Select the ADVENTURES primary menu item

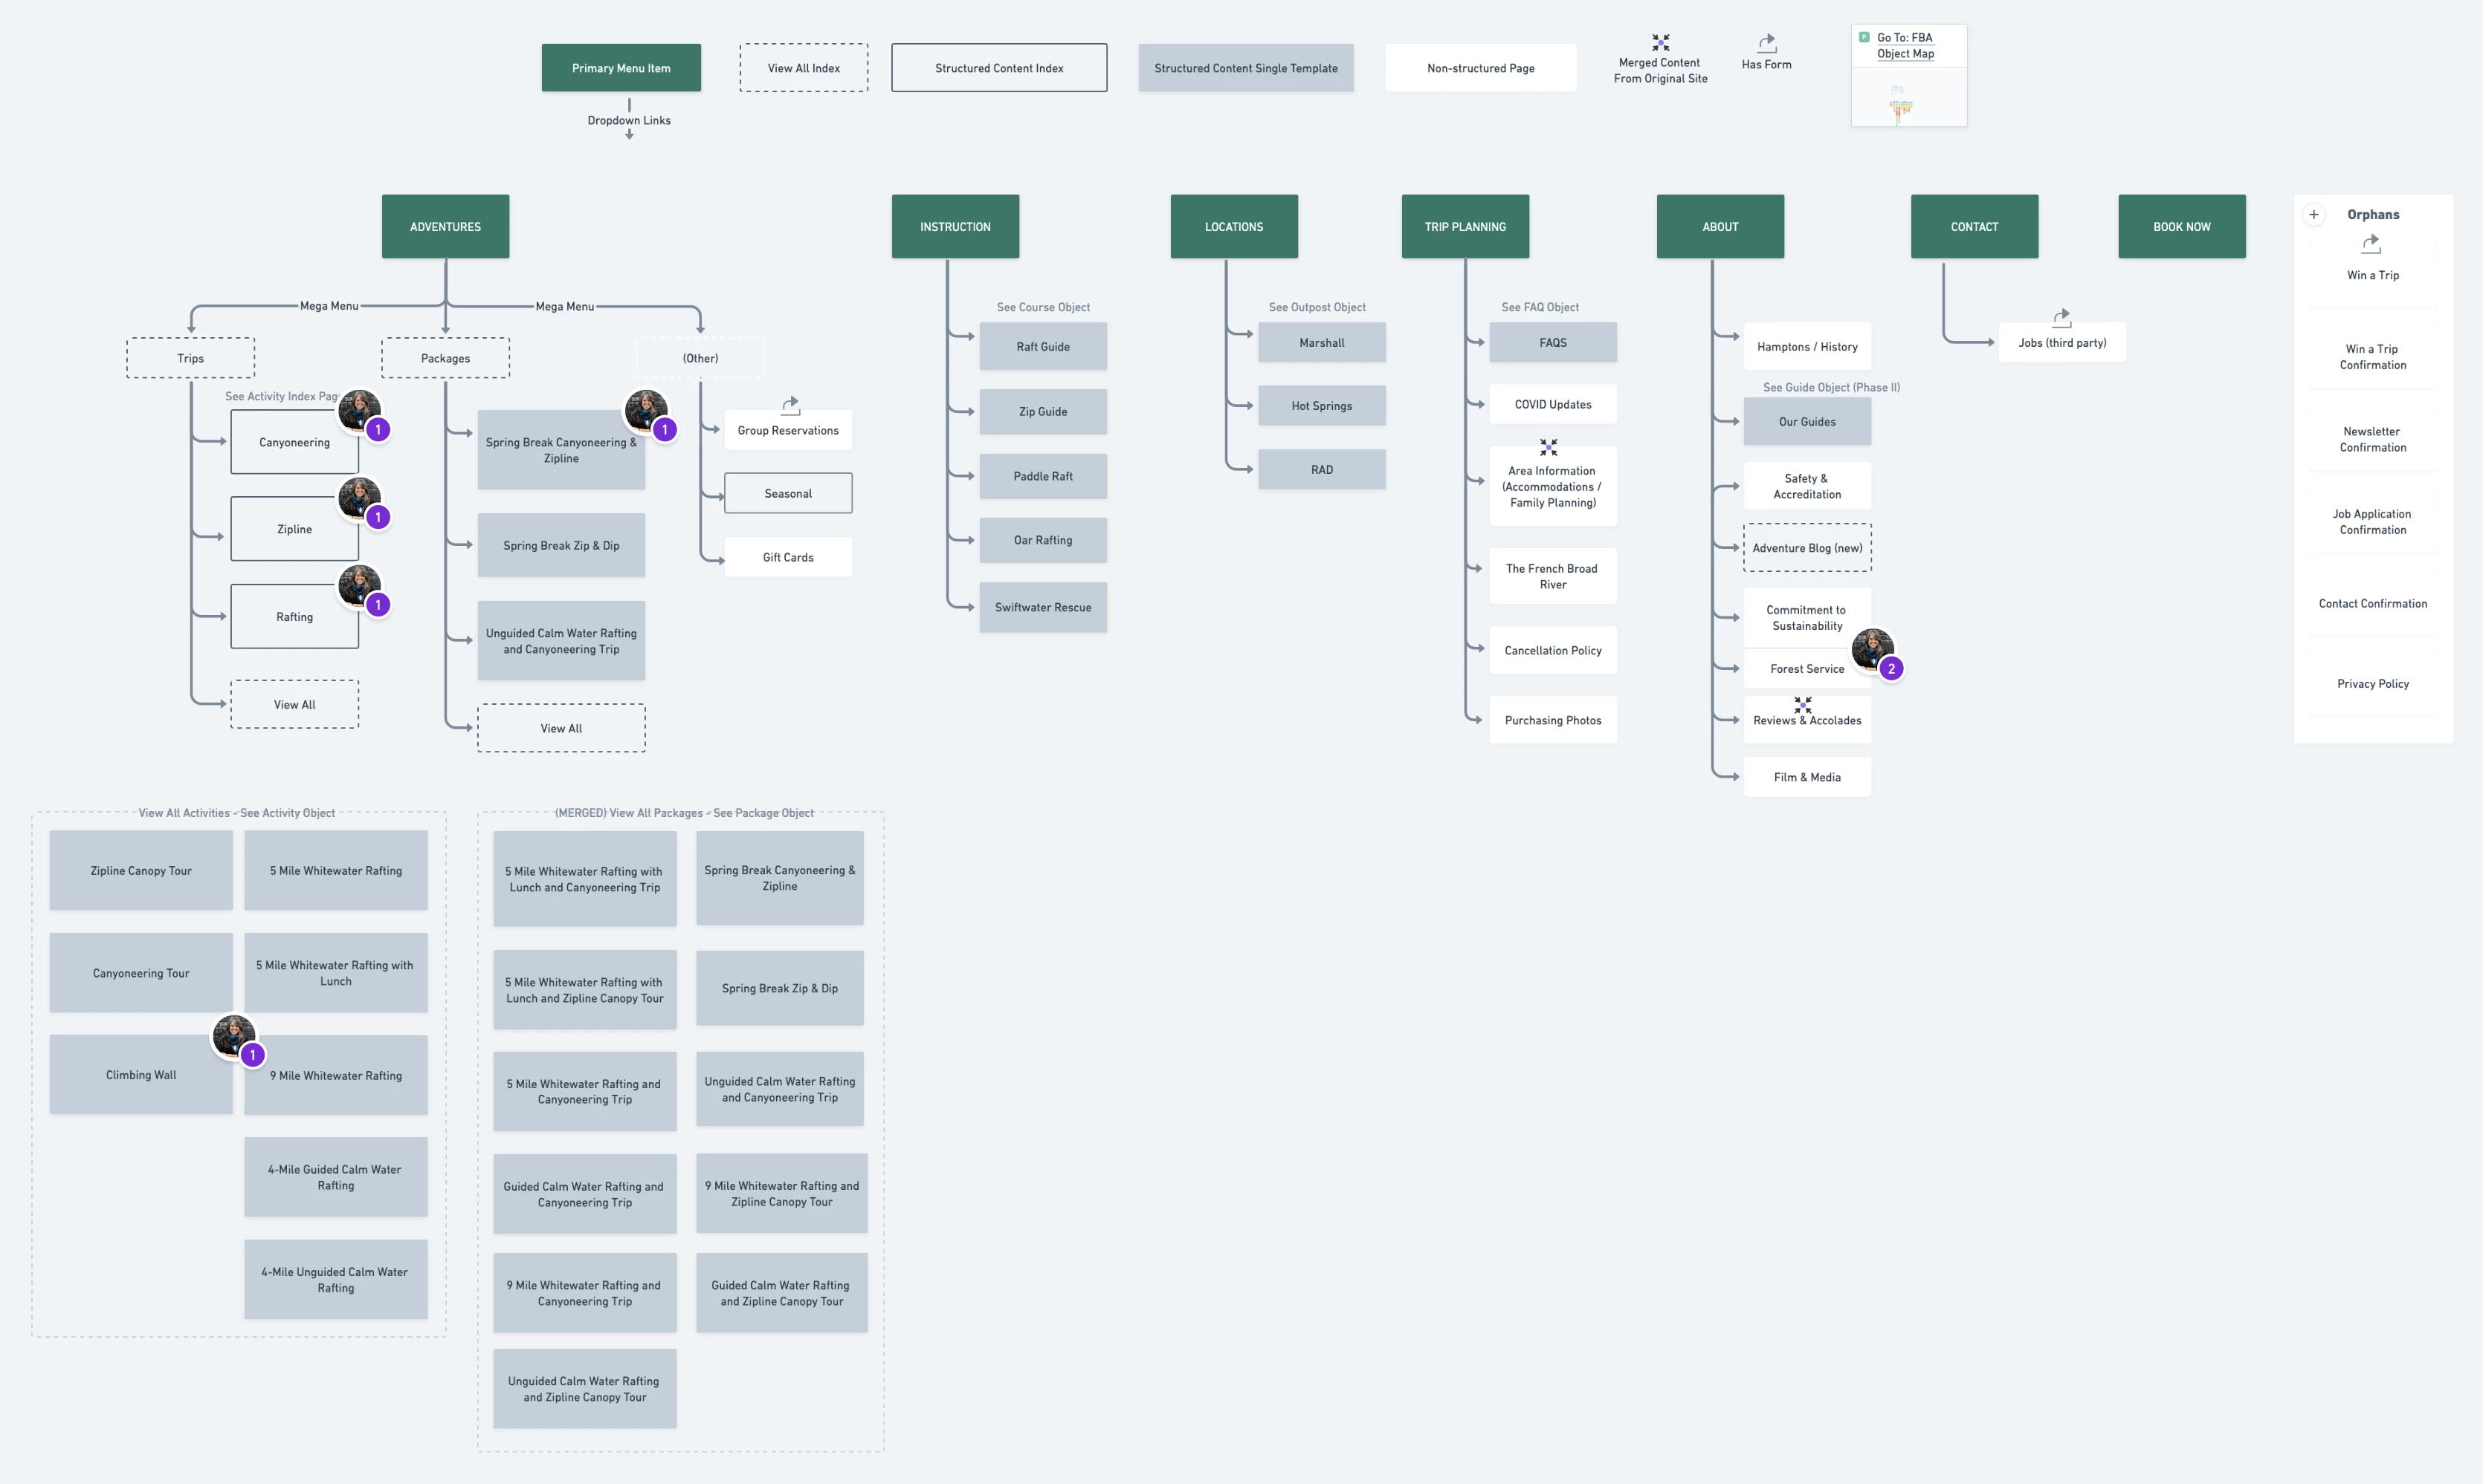coord(445,226)
